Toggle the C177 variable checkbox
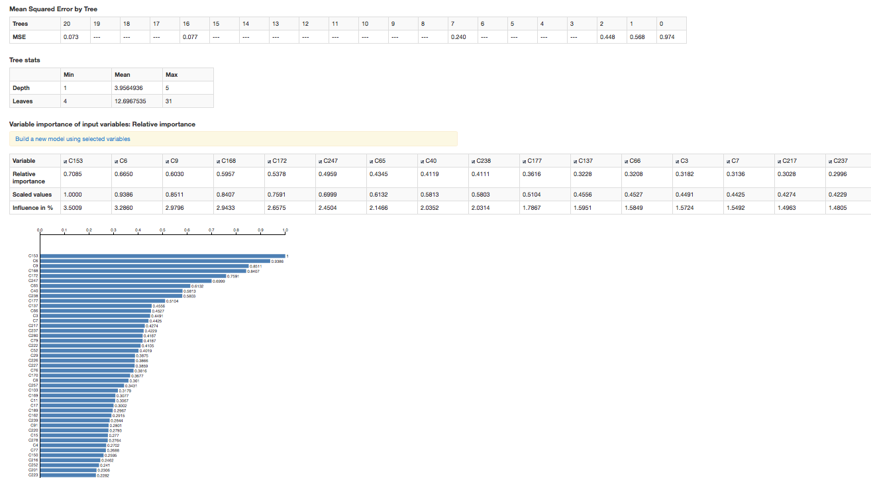This screenshot has height=478, width=871. [524, 161]
